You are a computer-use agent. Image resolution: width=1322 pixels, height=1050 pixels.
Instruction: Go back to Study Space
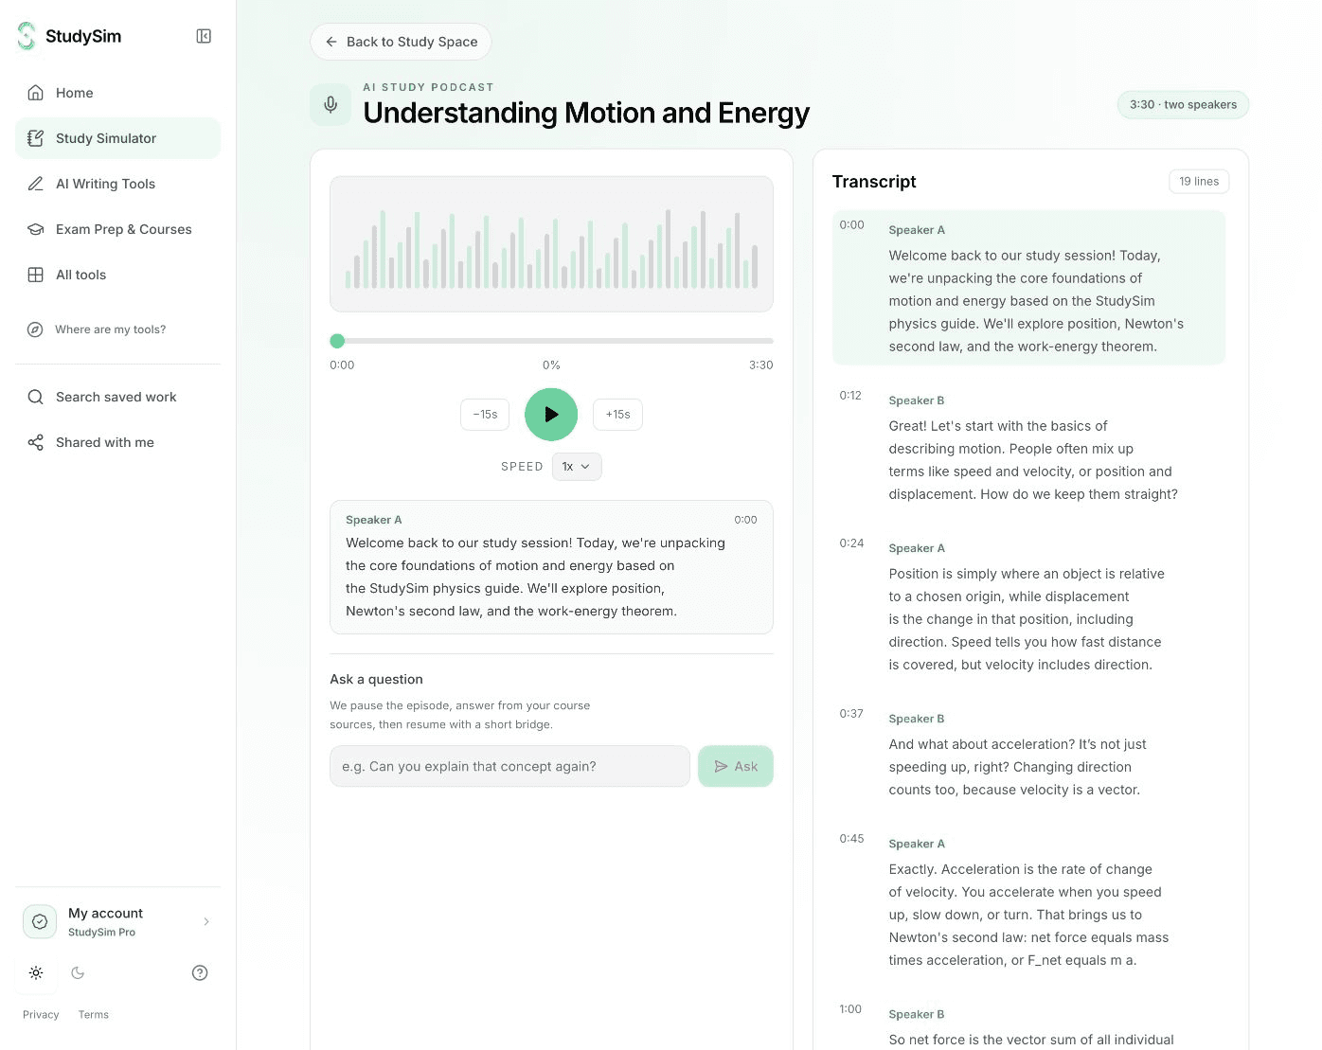(401, 42)
